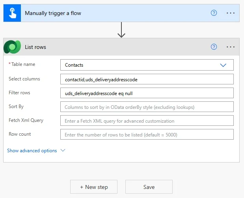This screenshot has height=198, width=244.
Task: Open the Table name dropdown arrow
Action: (224, 65)
